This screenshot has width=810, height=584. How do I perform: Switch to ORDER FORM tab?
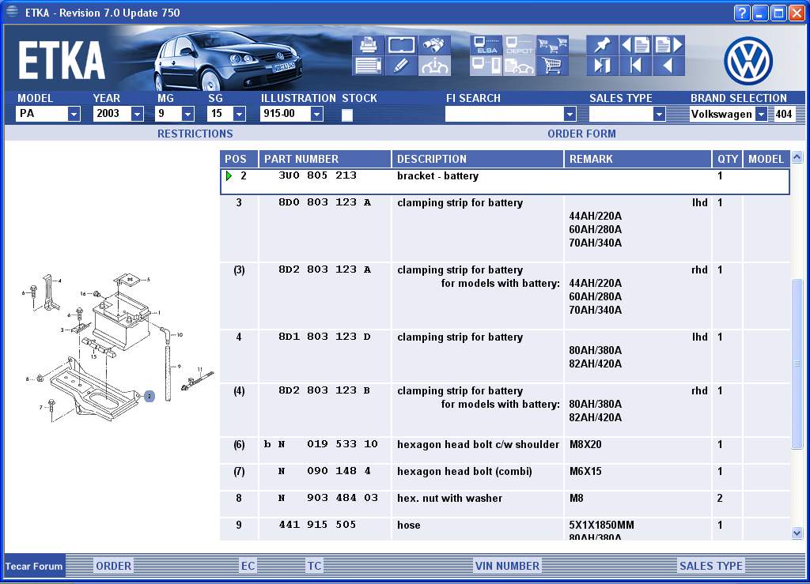click(581, 134)
